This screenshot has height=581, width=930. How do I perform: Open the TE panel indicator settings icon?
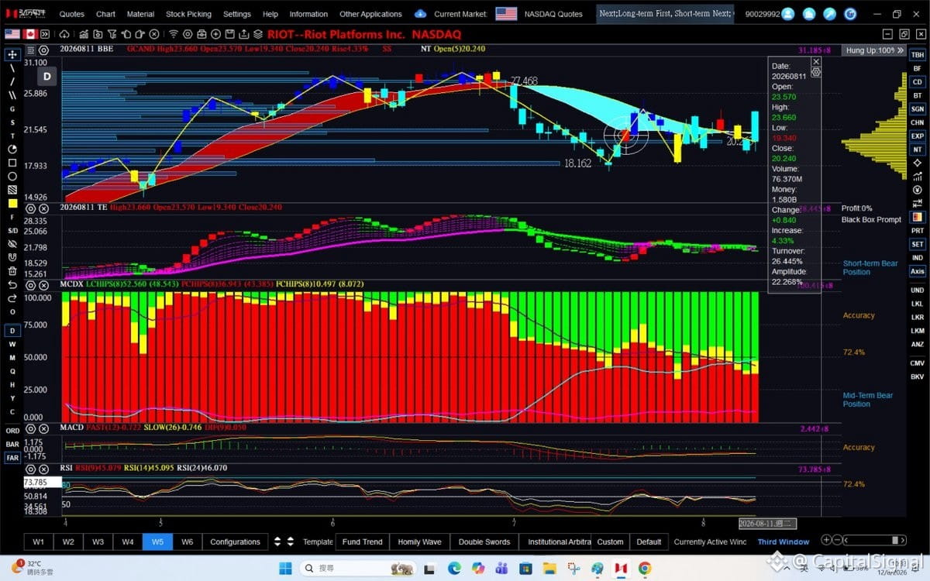click(x=30, y=208)
